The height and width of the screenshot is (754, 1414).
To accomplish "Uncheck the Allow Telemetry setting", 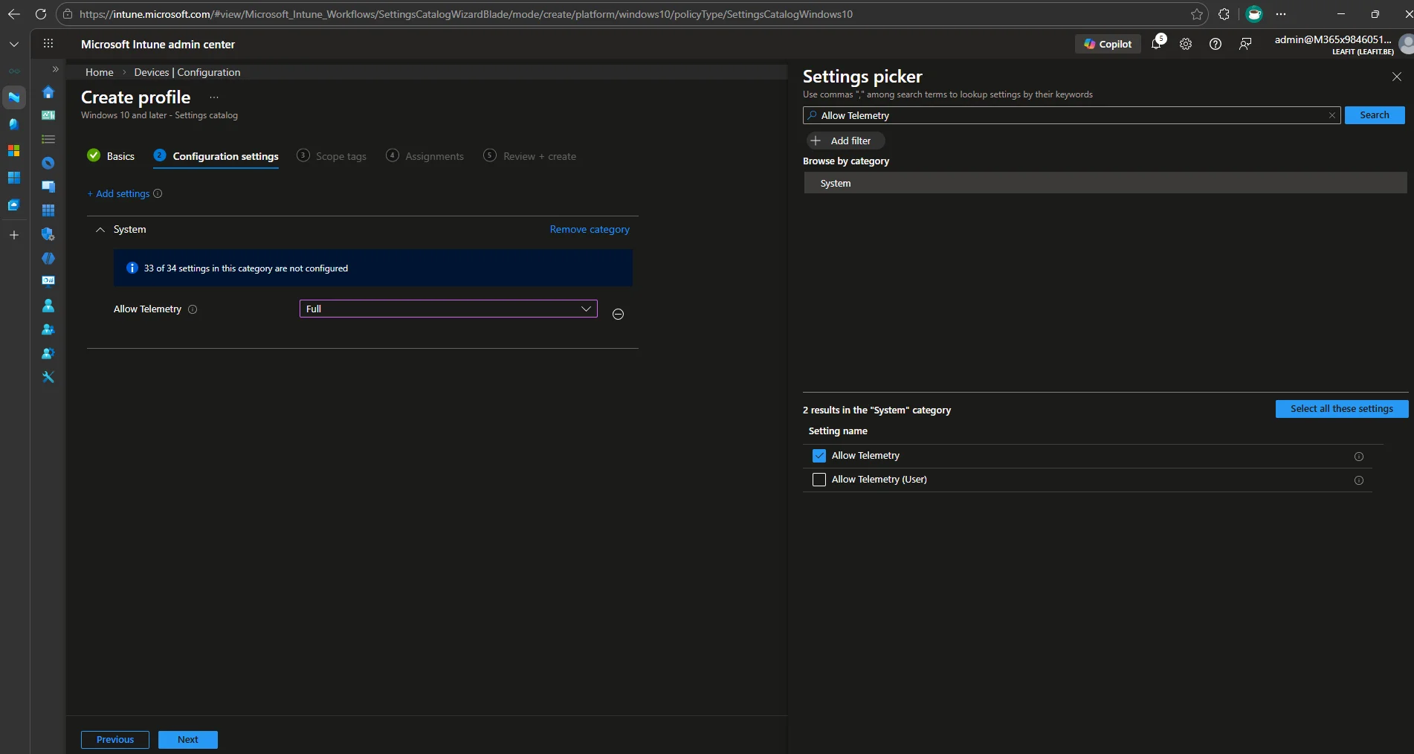I will (x=819, y=455).
